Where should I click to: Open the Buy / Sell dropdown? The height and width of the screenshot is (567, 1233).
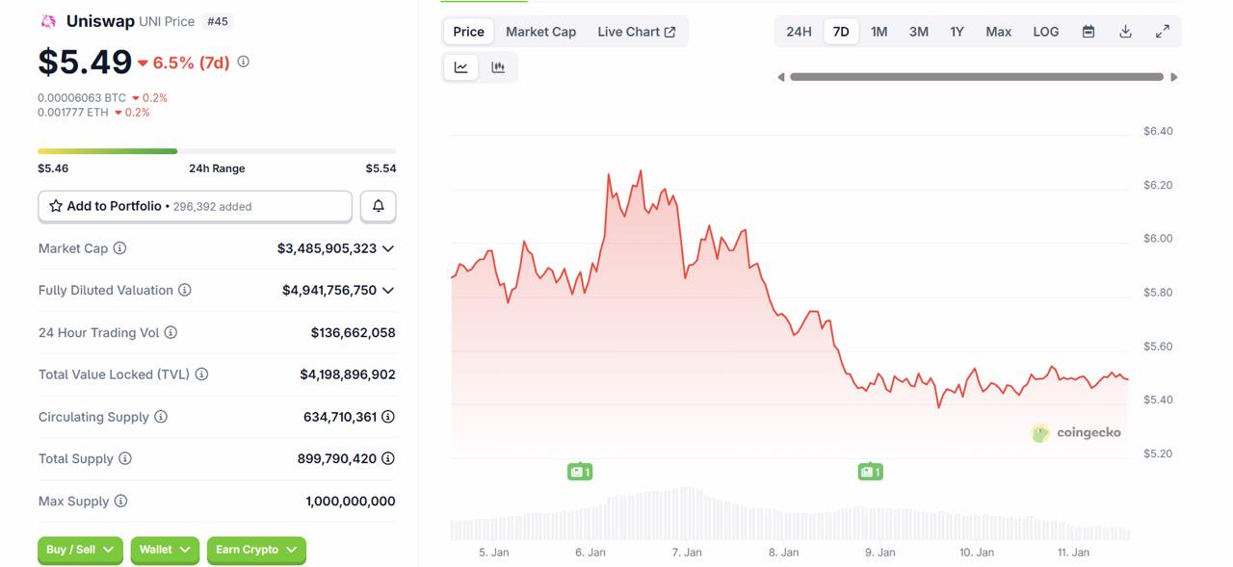coord(80,550)
